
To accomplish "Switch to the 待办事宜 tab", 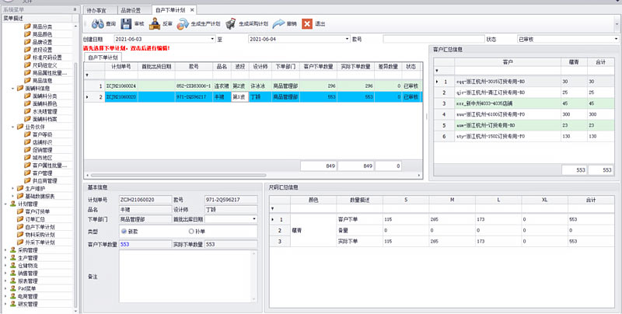I will point(98,9).
